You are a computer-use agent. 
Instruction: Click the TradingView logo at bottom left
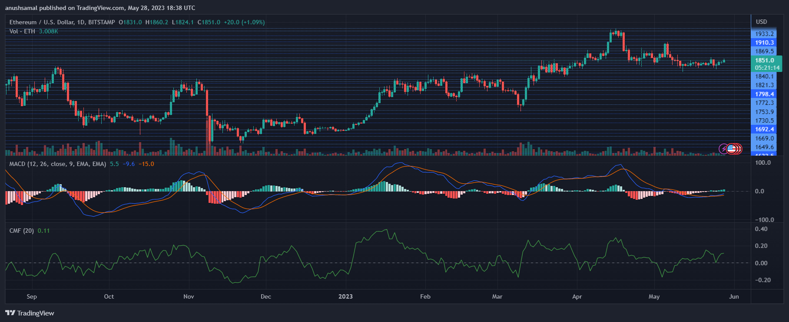(30, 313)
